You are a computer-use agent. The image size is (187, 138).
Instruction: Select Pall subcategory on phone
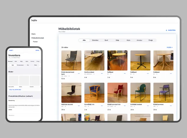28,65
